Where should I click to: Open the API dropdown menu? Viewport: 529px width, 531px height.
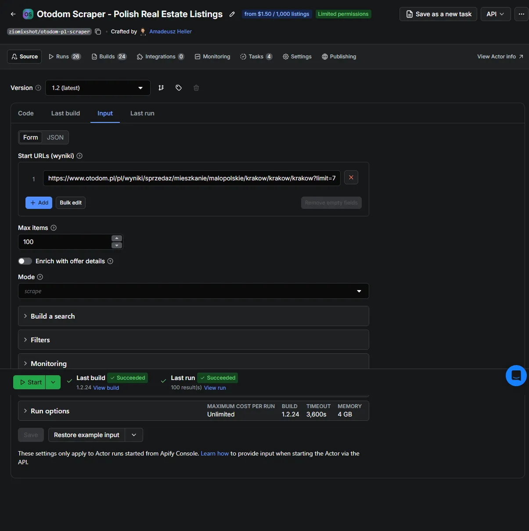pos(495,14)
